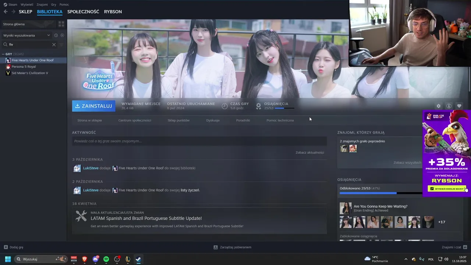Open Dyskusje link
471x265 pixels.
tap(213, 120)
